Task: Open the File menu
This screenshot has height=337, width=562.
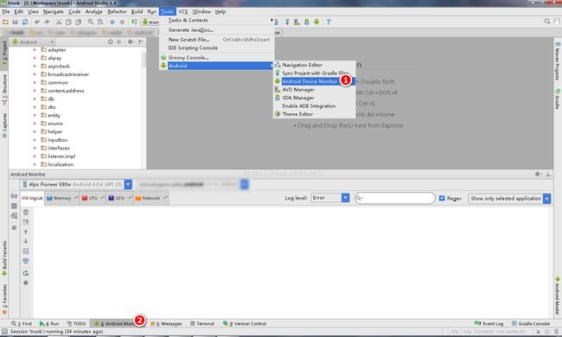Action: click(6, 12)
